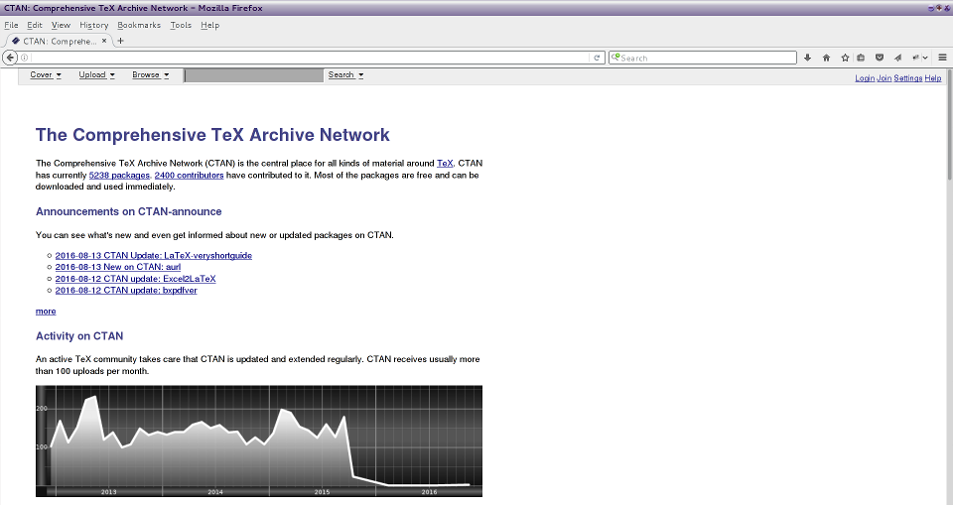This screenshot has height=505, width=953.
Task: Bookmark this page with the star icon
Action: point(844,58)
